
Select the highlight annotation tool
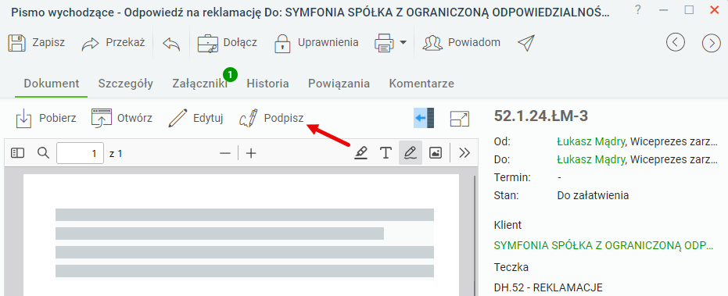point(360,152)
